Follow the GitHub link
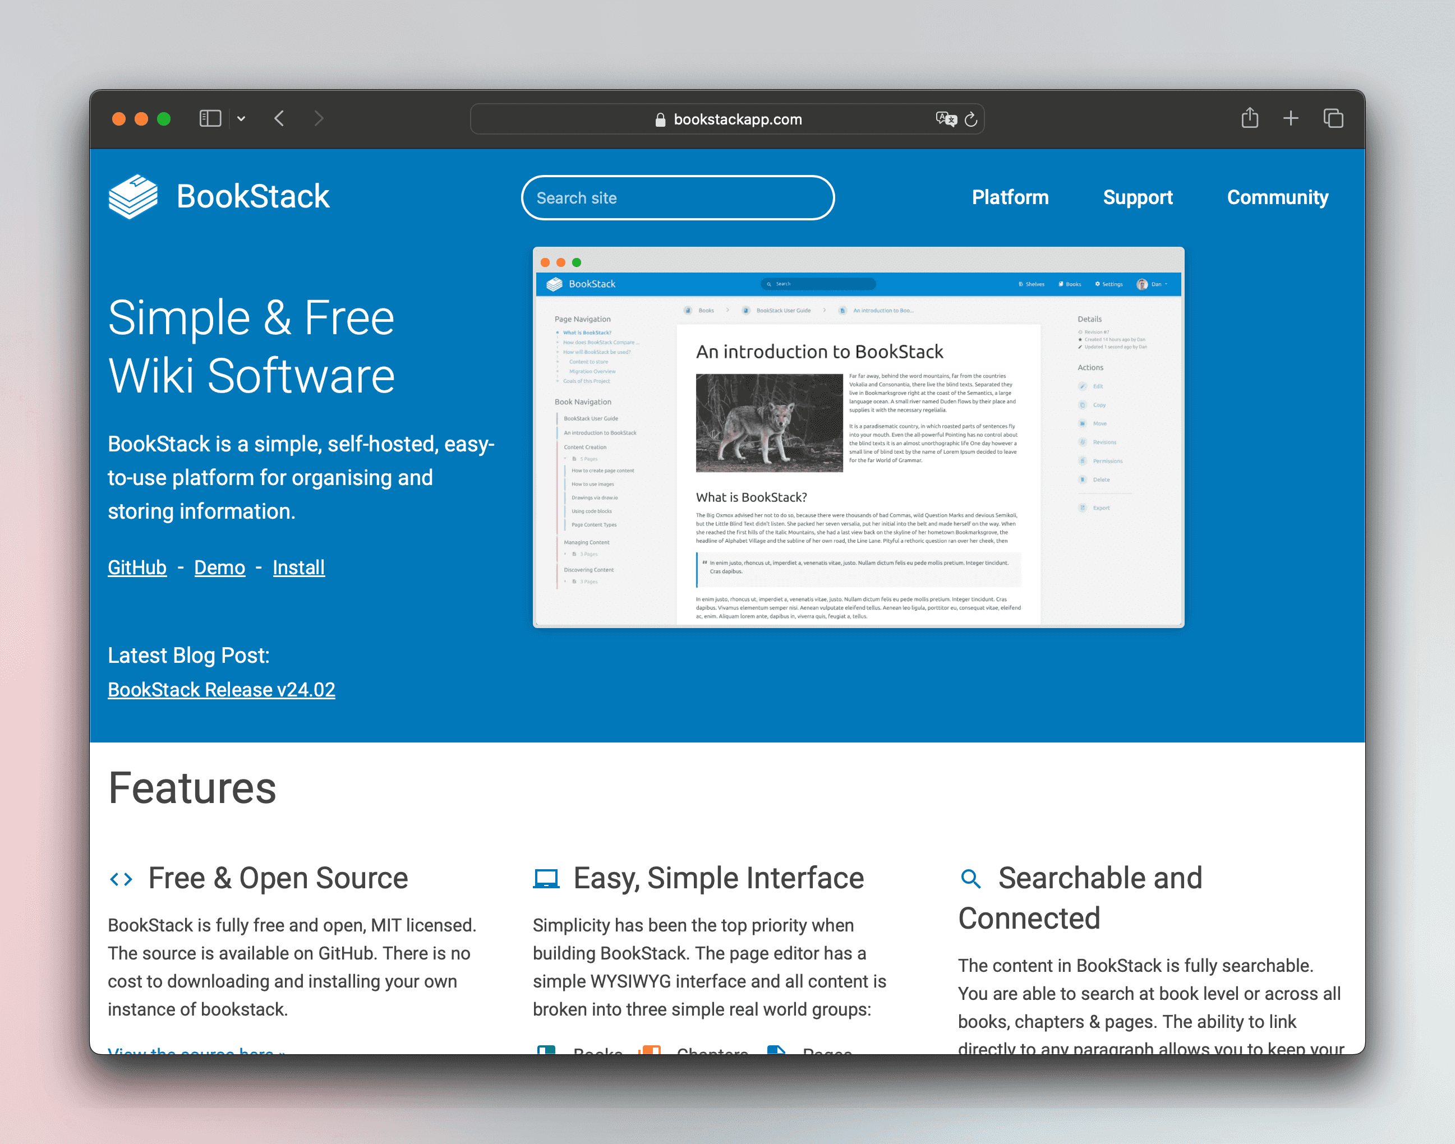Screen dimensions: 1455x1144 [x=137, y=568]
